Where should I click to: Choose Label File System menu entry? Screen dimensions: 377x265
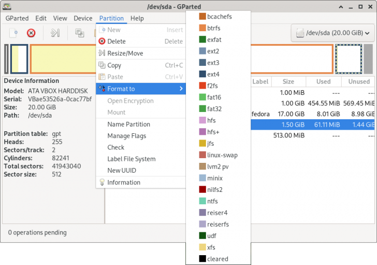pyautogui.click(x=141, y=159)
